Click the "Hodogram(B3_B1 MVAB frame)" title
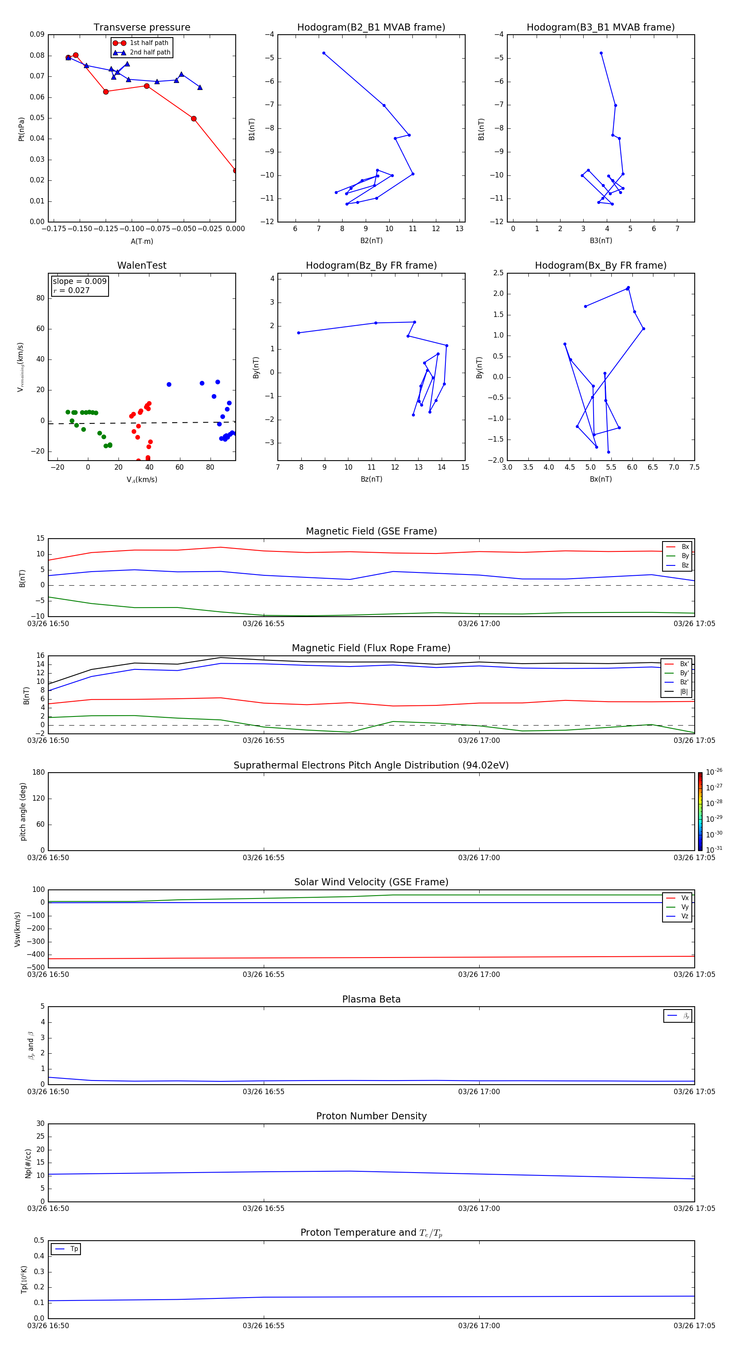743x1362 pixels. [x=601, y=28]
